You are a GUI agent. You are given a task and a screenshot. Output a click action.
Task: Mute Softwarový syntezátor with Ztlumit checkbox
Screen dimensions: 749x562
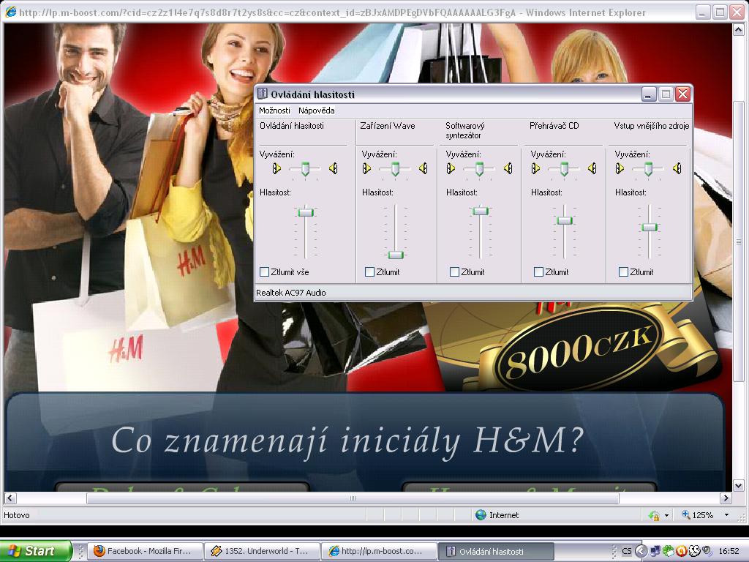[454, 272]
